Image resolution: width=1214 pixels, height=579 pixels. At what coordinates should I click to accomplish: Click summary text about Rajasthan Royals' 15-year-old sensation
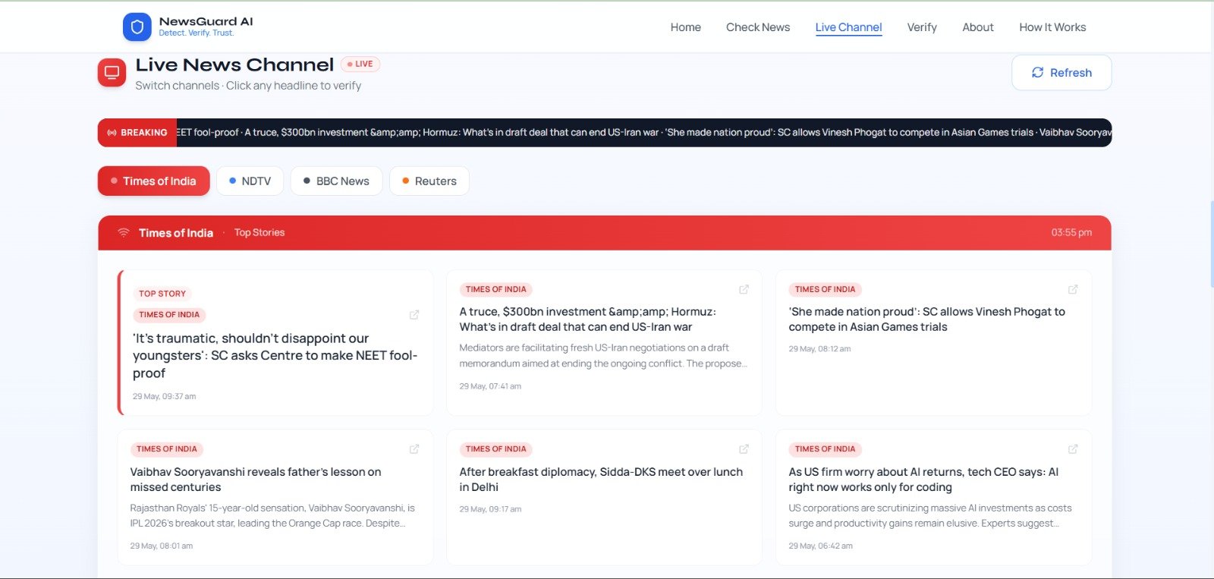(x=272, y=516)
